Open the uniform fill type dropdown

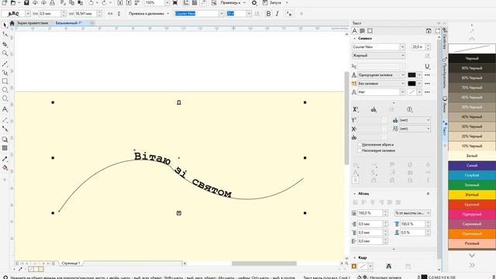pyautogui.click(x=381, y=75)
